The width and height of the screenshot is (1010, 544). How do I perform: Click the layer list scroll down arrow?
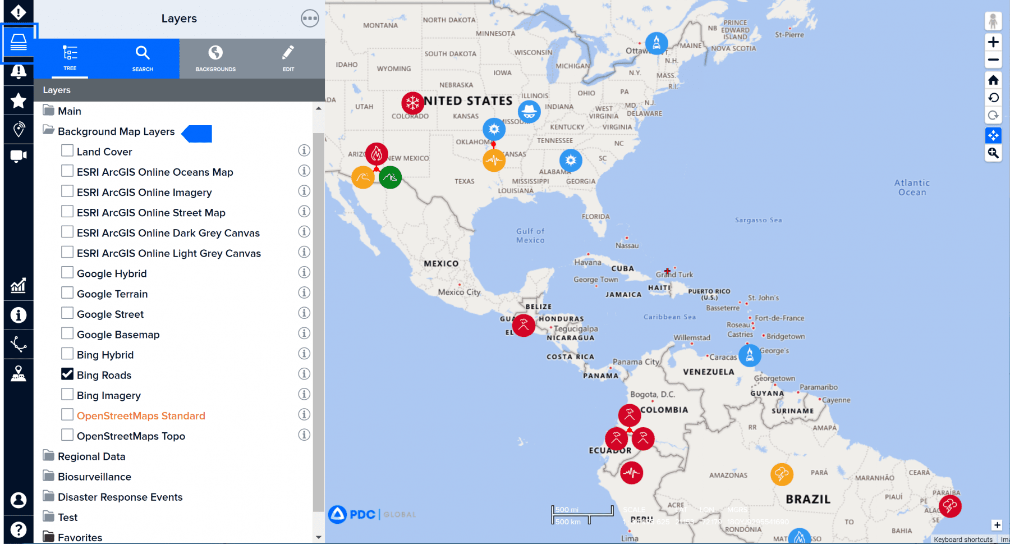pyautogui.click(x=319, y=537)
